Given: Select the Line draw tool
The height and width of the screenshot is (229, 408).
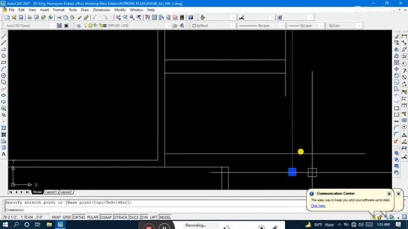Looking at the screenshot, I should (4, 36).
